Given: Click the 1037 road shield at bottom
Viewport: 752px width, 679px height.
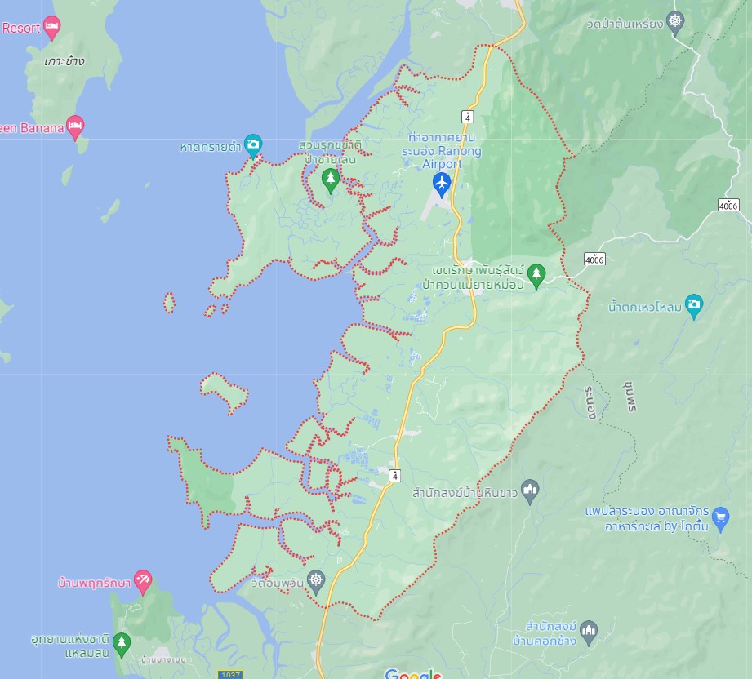Looking at the screenshot, I should coord(230,675).
